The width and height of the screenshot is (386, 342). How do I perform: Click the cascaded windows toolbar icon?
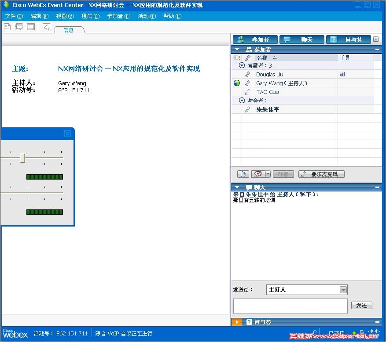pos(19,27)
